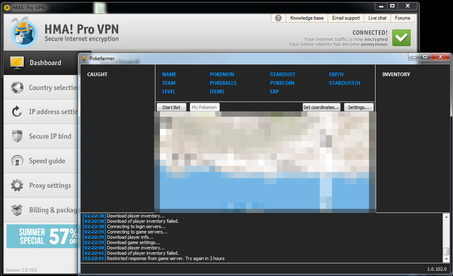Open IP address settings in HMA sidebar
The width and height of the screenshot is (453, 276).
(41, 112)
